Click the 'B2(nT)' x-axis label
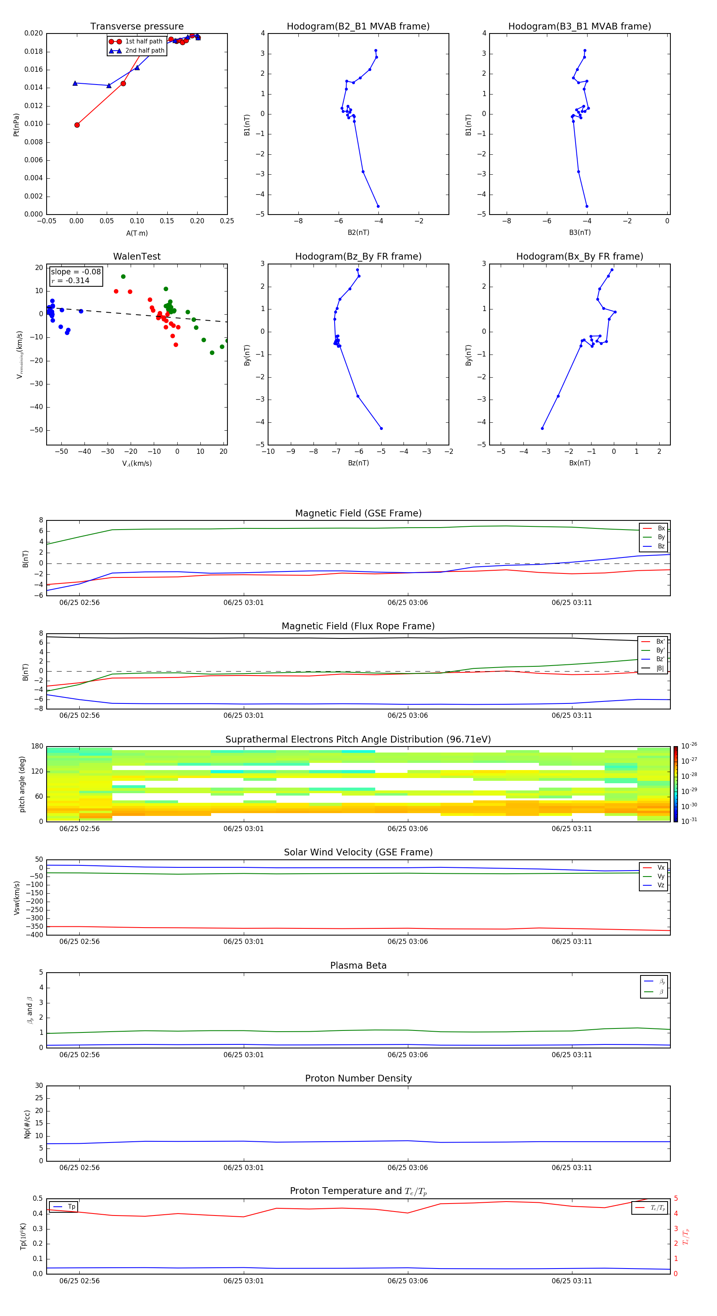The width and height of the screenshot is (717, 1316). [x=358, y=232]
